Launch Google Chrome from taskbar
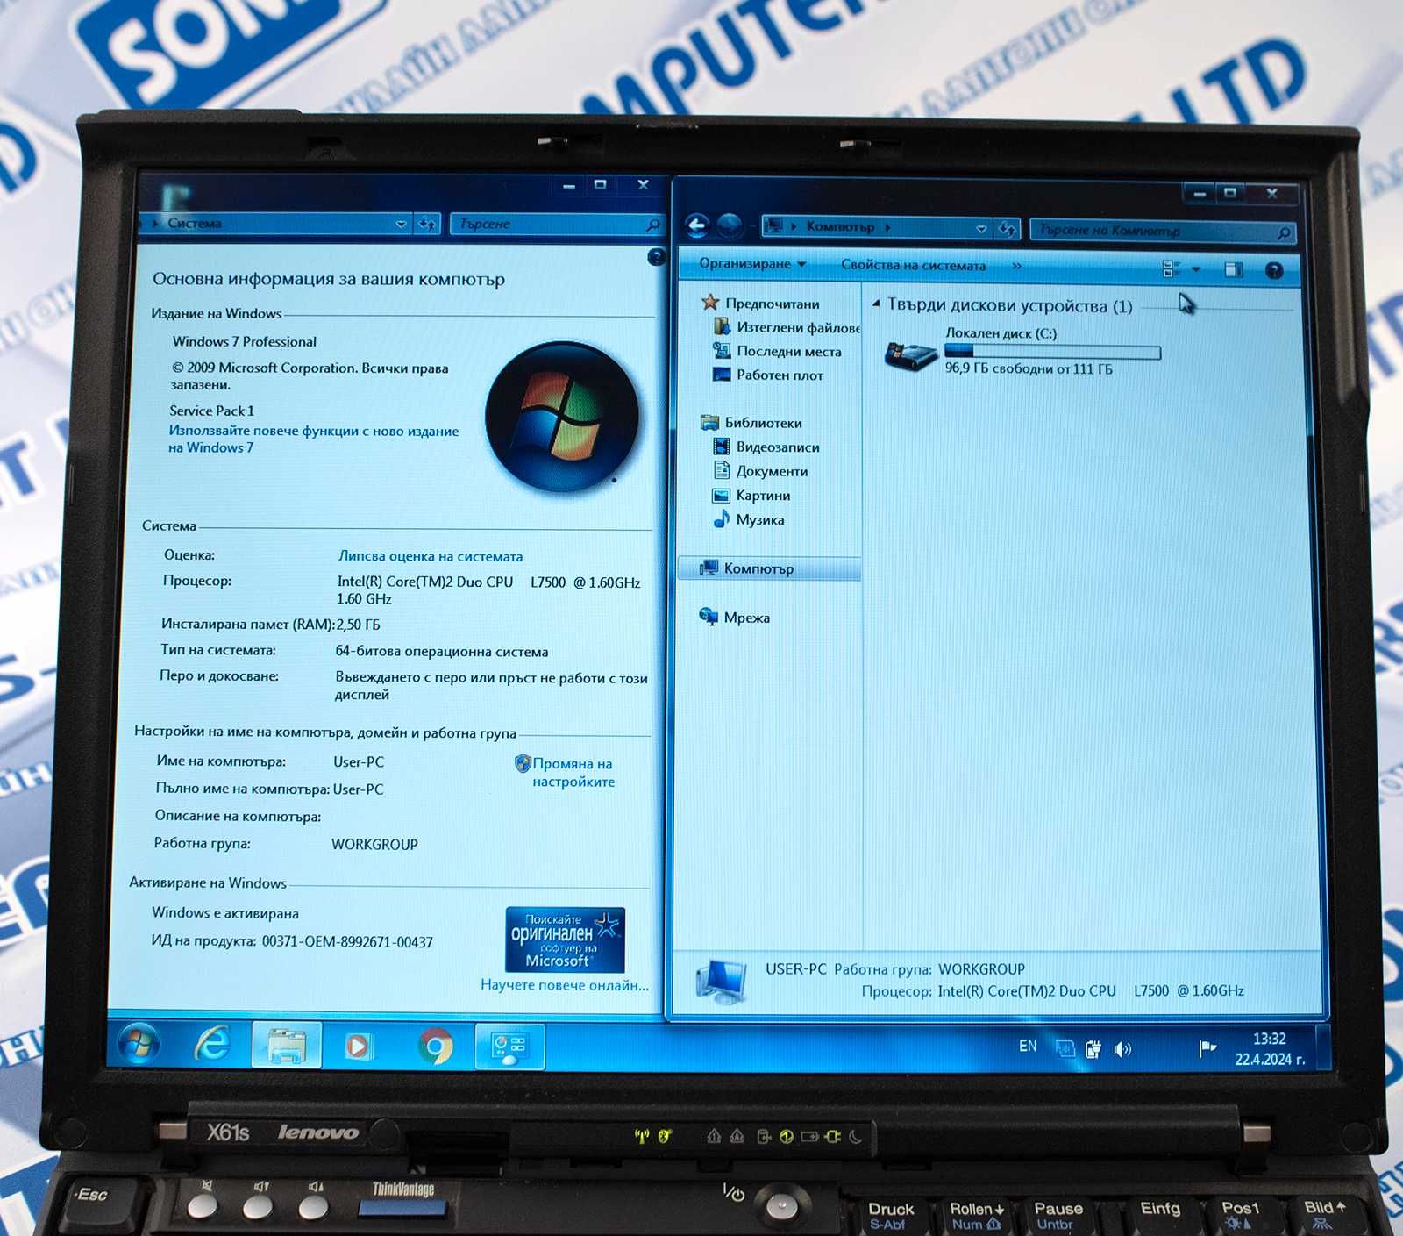 pyautogui.click(x=436, y=1047)
